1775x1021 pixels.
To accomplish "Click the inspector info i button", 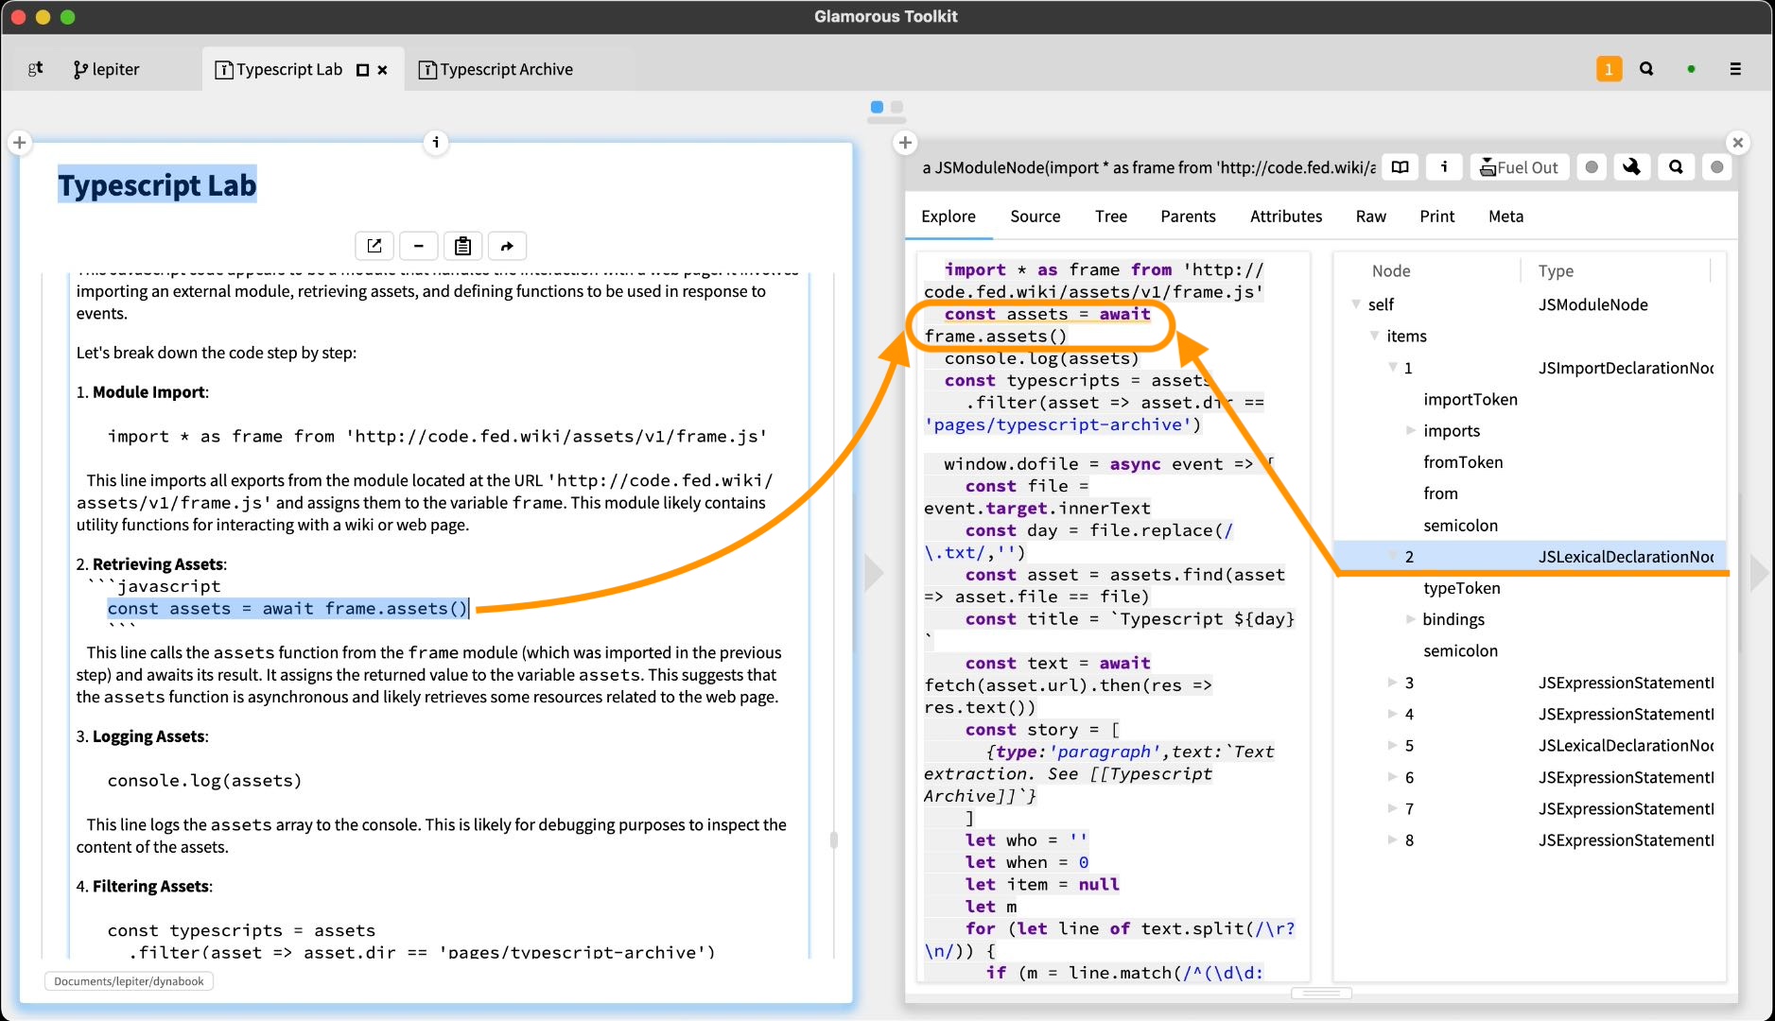I will 1444,167.
